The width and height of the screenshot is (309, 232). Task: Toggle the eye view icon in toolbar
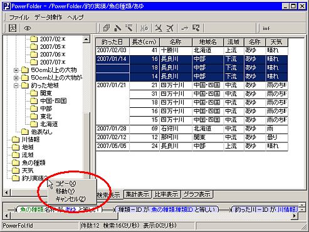click(x=27, y=28)
